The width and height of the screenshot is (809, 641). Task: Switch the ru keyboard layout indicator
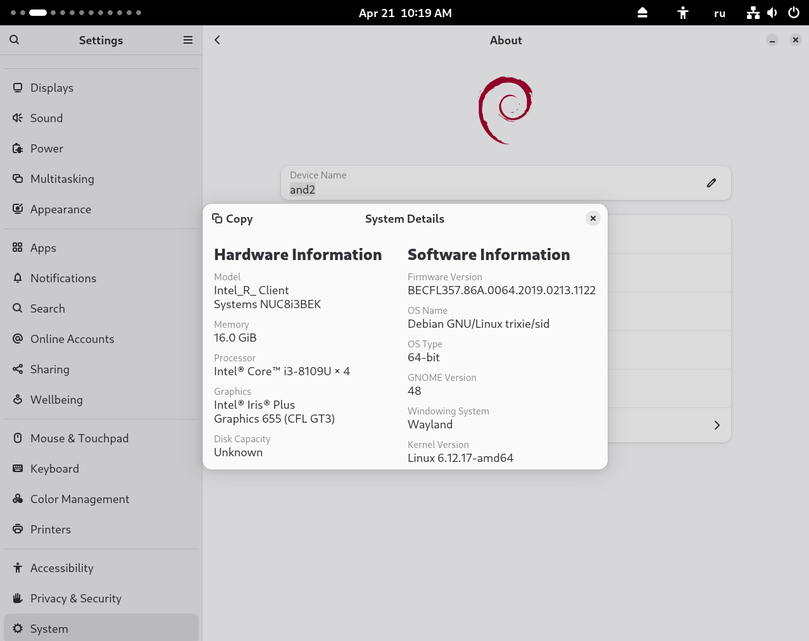point(720,13)
